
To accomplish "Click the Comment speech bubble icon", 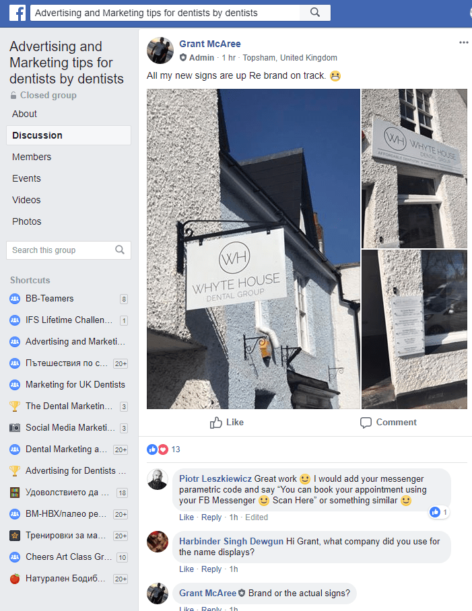I will point(366,423).
